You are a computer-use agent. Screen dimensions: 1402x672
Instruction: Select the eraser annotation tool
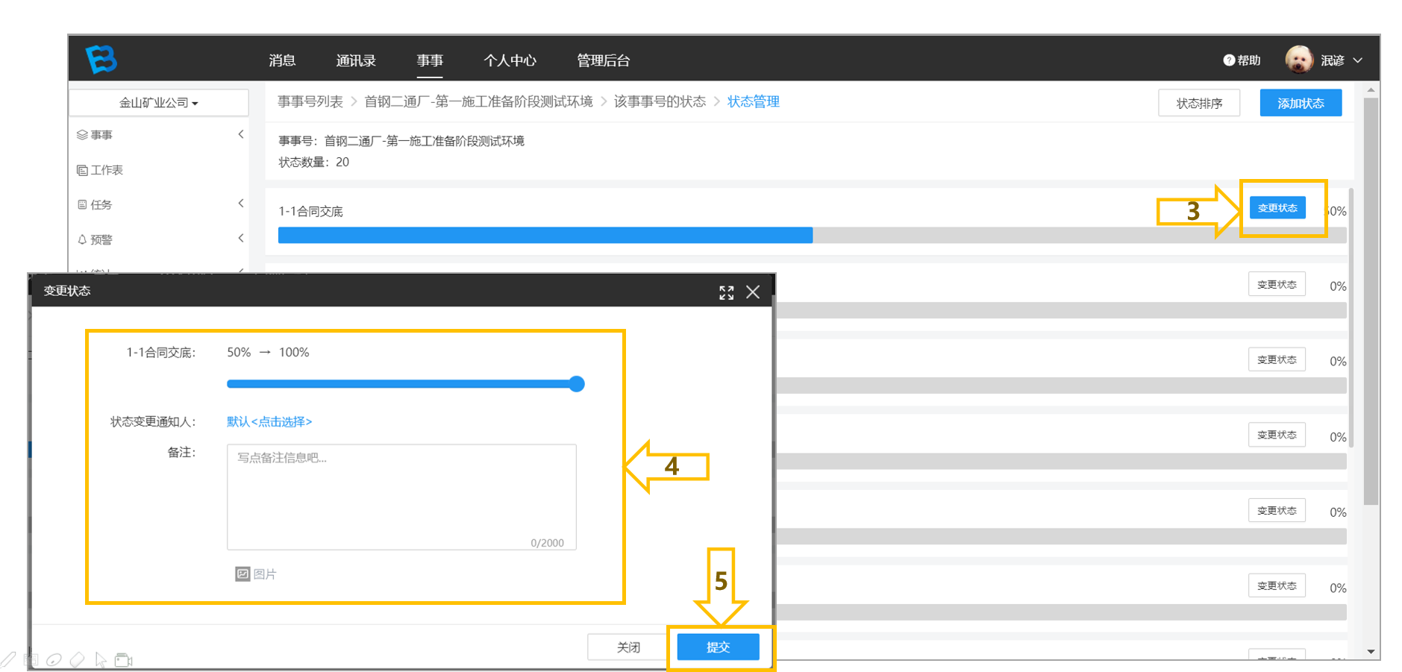pyautogui.click(x=77, y=660)
